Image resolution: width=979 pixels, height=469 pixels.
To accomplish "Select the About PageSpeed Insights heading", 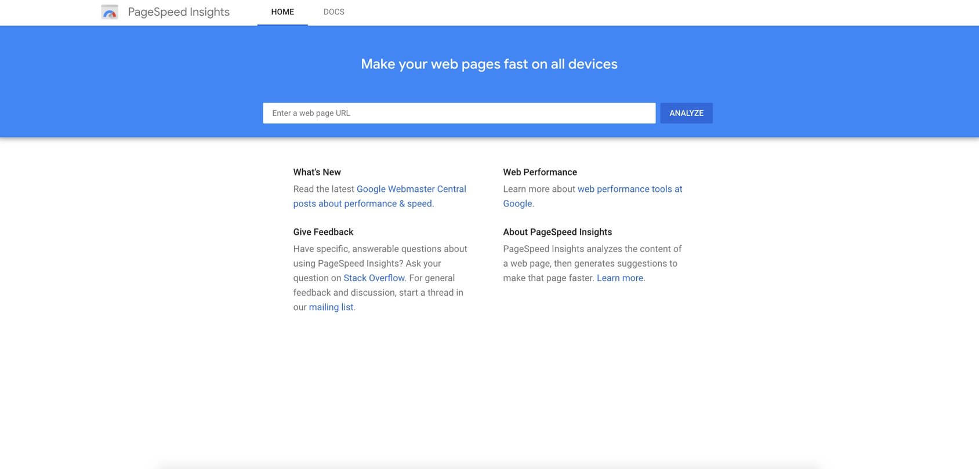I will 557,232.
